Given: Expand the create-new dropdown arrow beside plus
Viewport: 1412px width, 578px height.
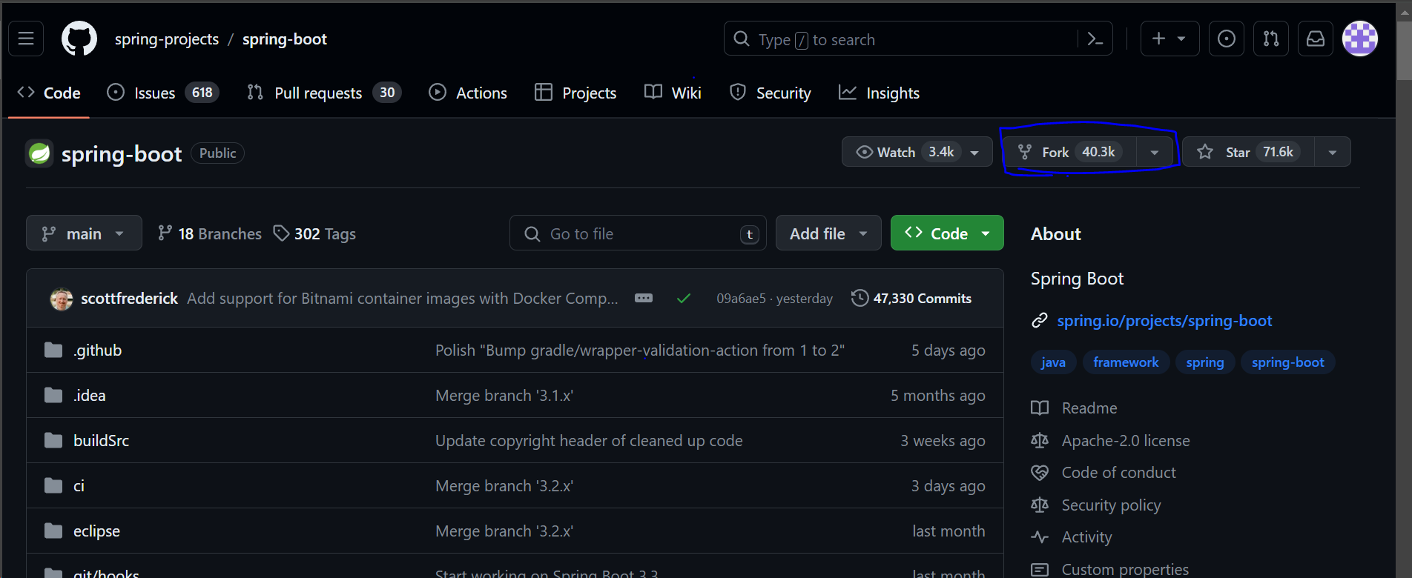Looking at the screenshot, I should point(1181,39).
